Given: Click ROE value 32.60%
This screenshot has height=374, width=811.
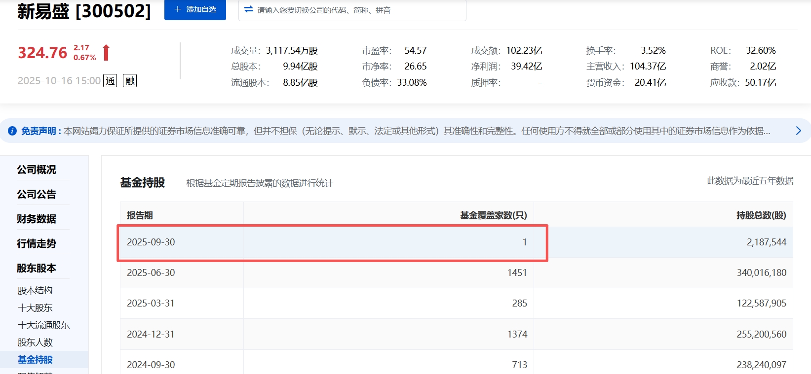Looking at the screenshot, I should click(761, 50).
